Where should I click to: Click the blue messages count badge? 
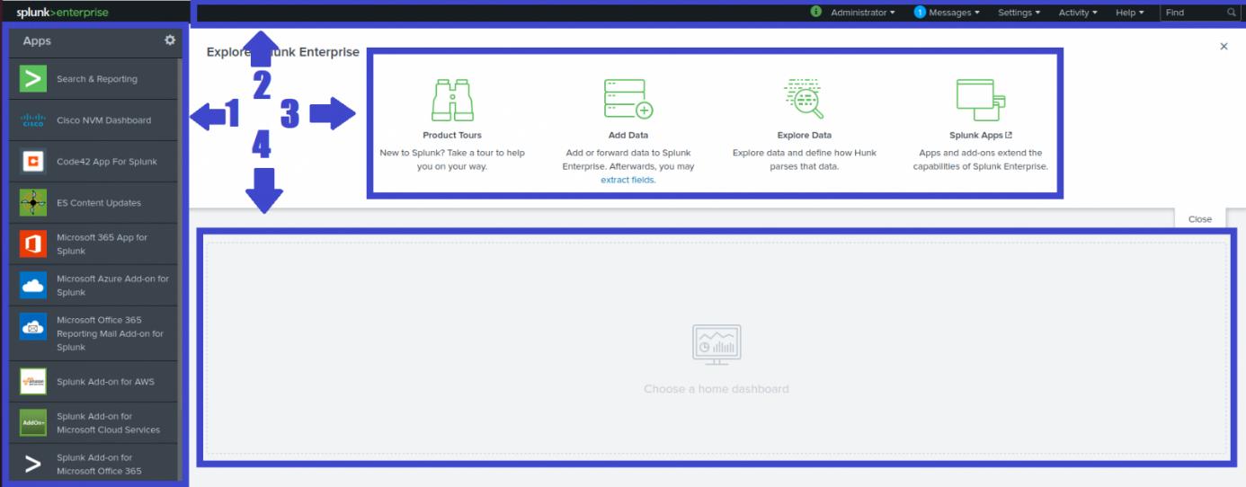[920, 13]
